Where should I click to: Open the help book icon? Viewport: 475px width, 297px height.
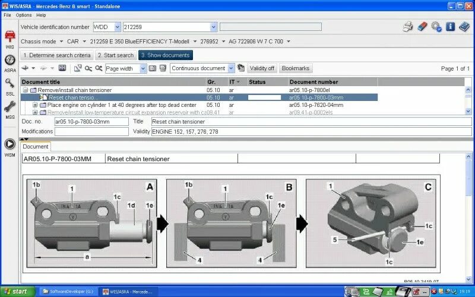pos(464,27)
